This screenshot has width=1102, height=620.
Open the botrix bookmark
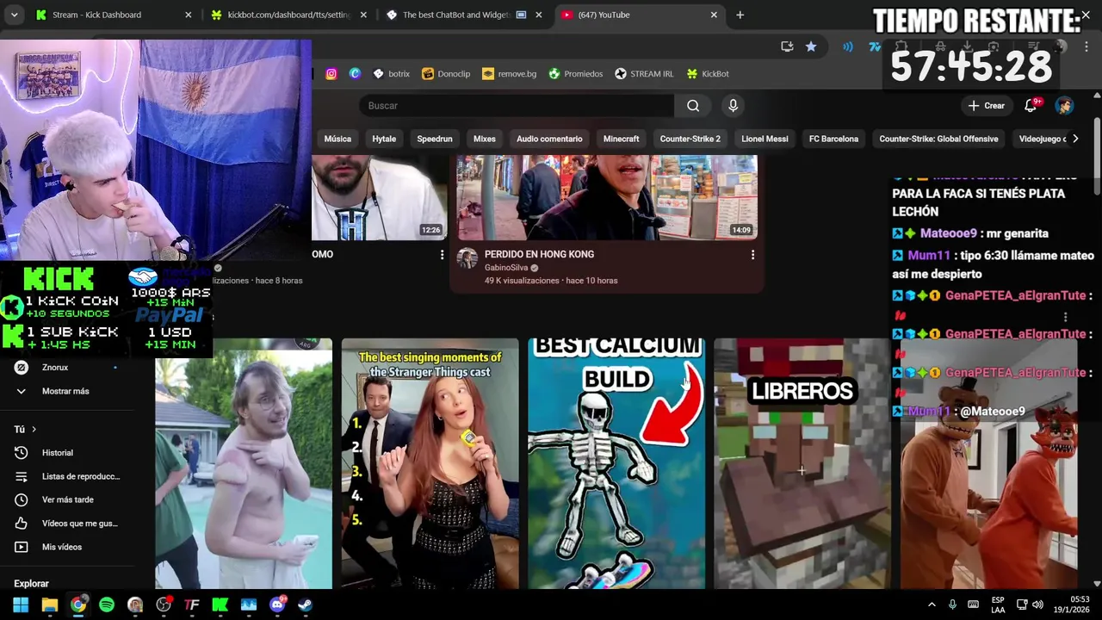tap(391, 74)
